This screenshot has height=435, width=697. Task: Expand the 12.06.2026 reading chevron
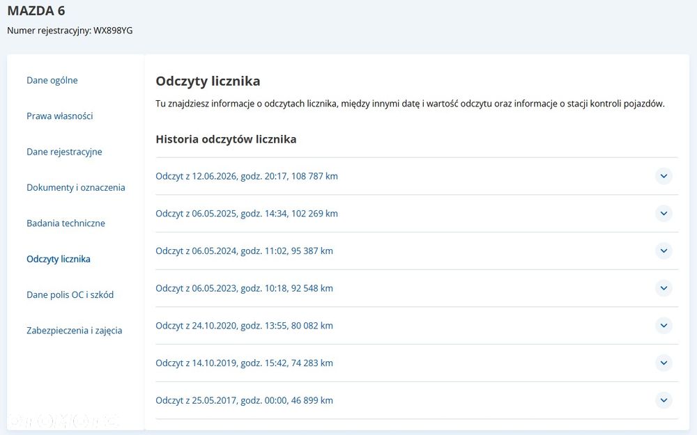pyautogui.click(x=664, y=176)
